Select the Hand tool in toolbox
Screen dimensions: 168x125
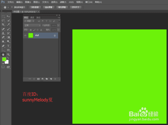(x=3, y=54)
